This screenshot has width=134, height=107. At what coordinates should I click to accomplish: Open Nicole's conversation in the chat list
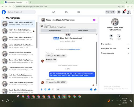click(18, 24)
